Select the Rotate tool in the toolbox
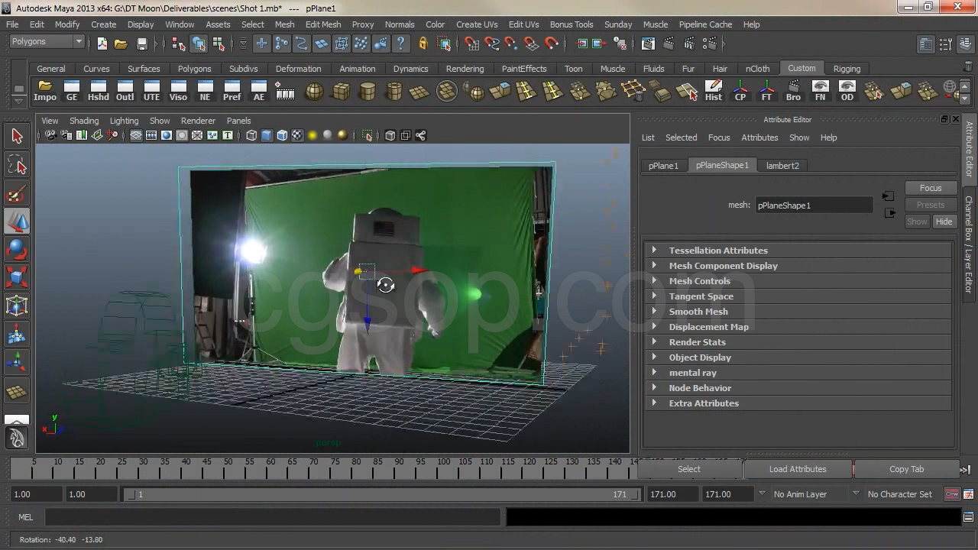 17,250
